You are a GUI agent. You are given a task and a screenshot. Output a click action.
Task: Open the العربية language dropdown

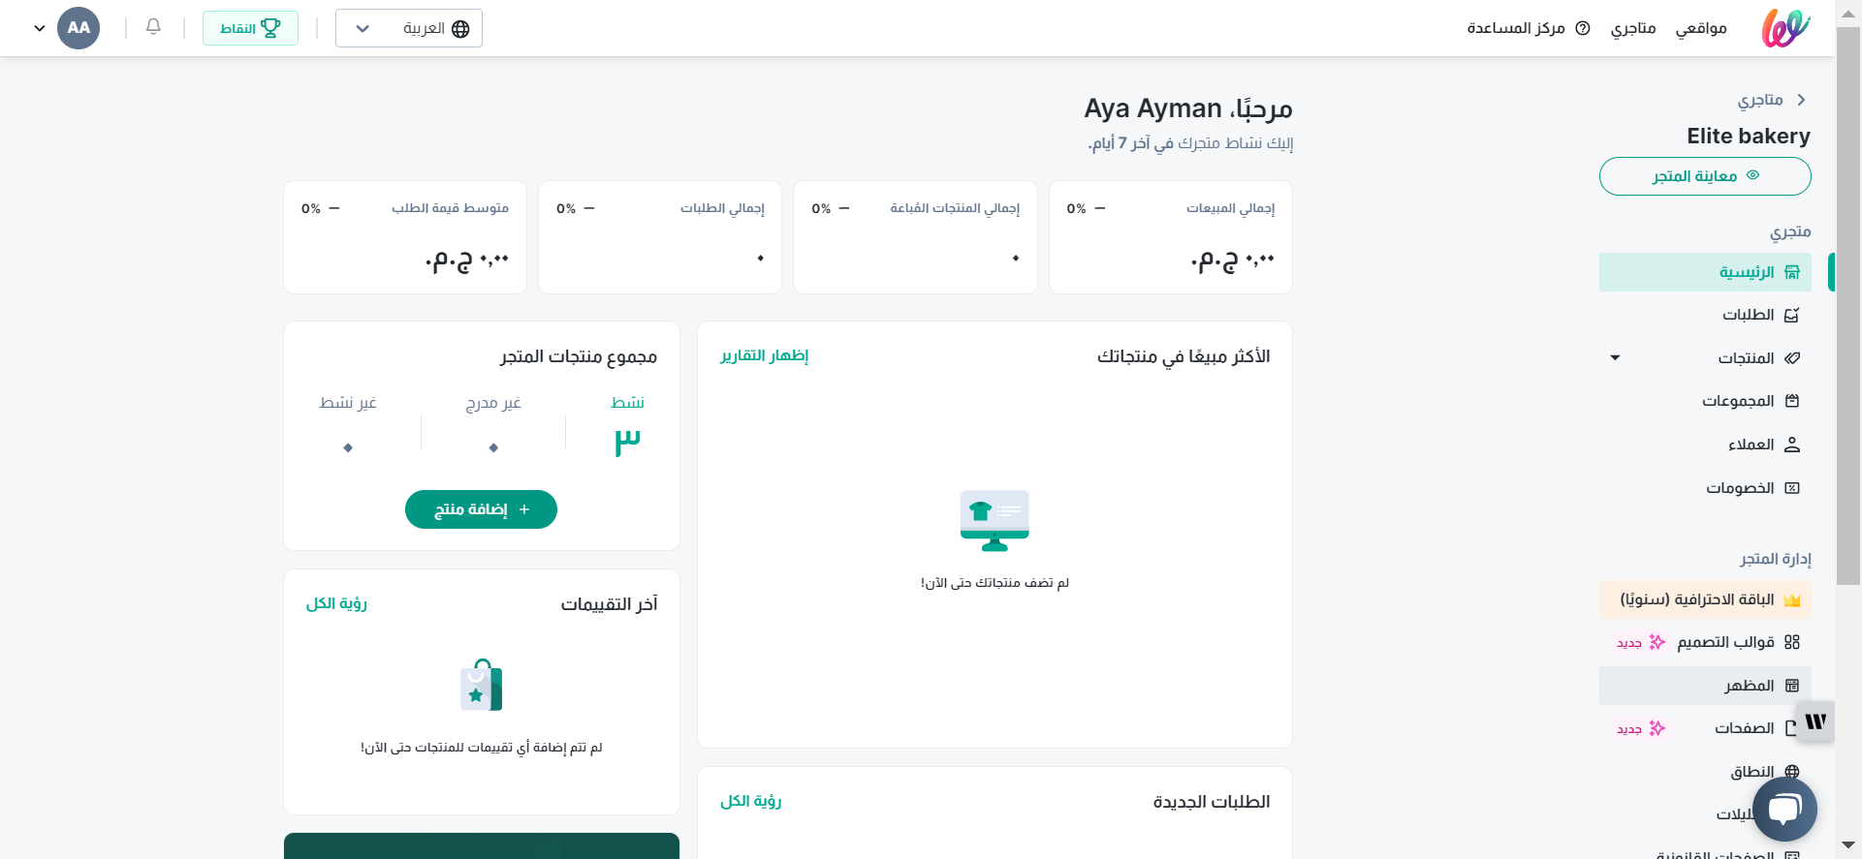click(x=409, y=28)
